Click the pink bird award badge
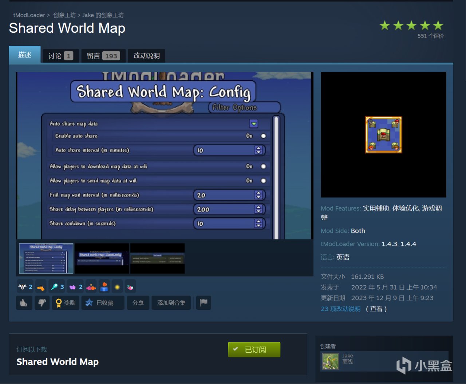 pyautogui.click(x=130, y=287)
